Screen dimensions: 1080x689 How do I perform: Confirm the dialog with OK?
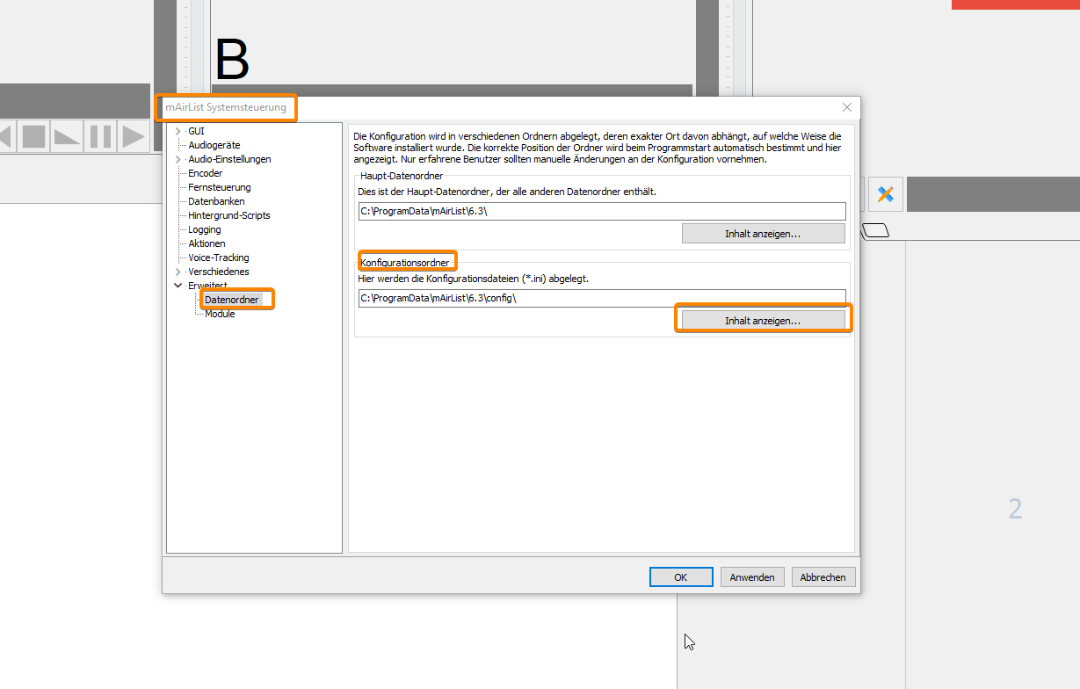click(680, 577)
